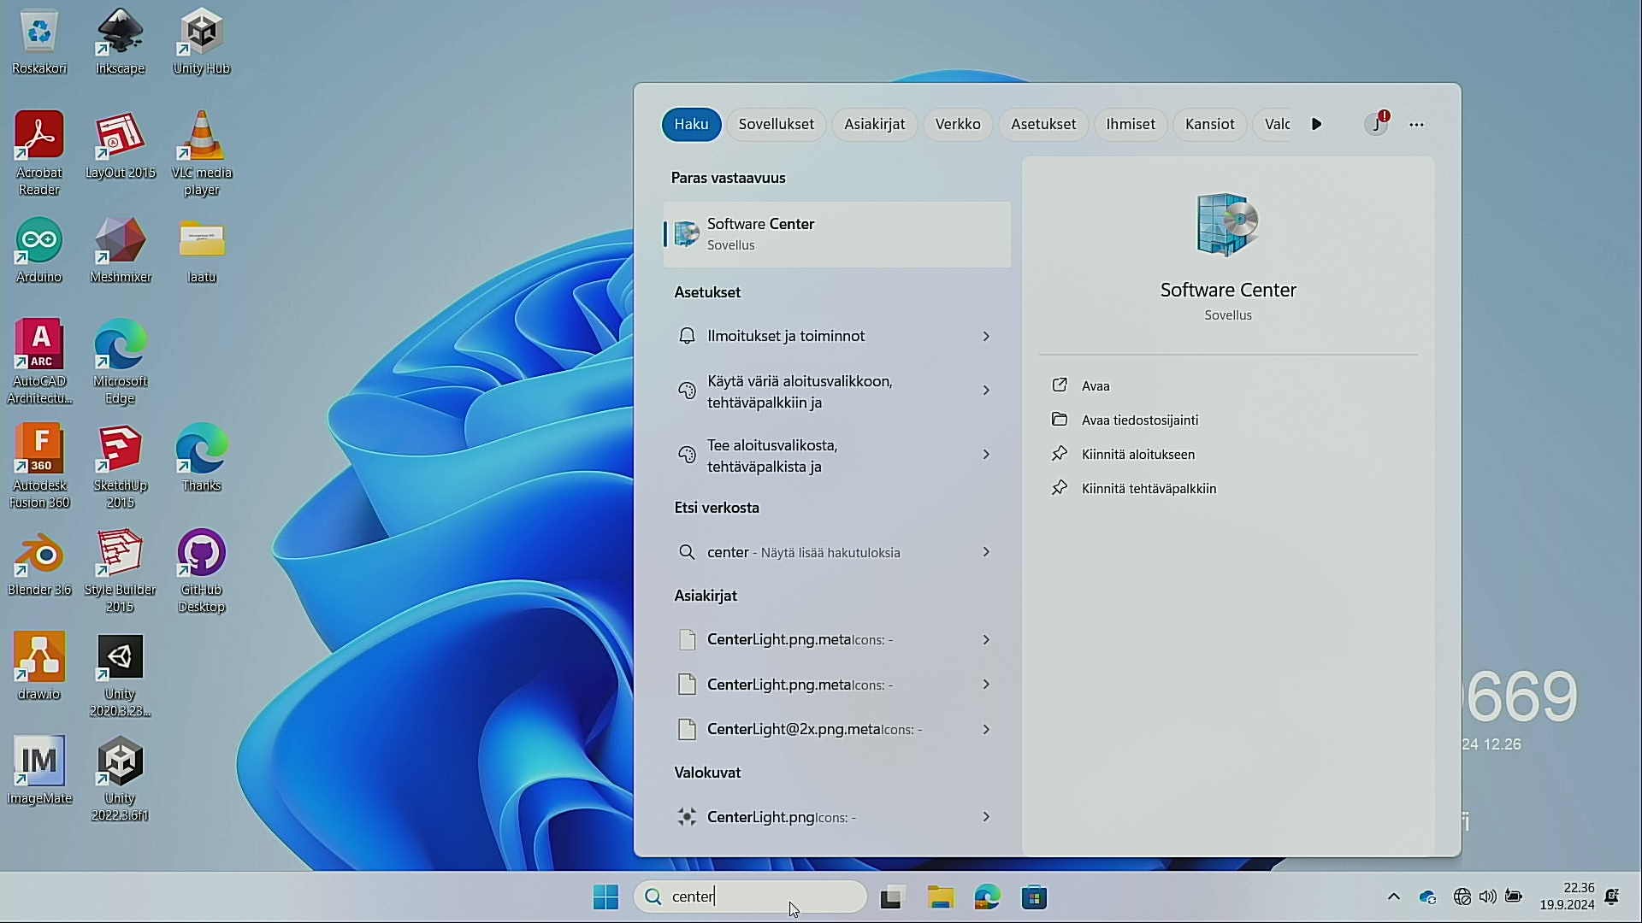Launch the LayOut 2015 shortcut
This screenshot has width=1642, height=923.
tap(120, 145)
